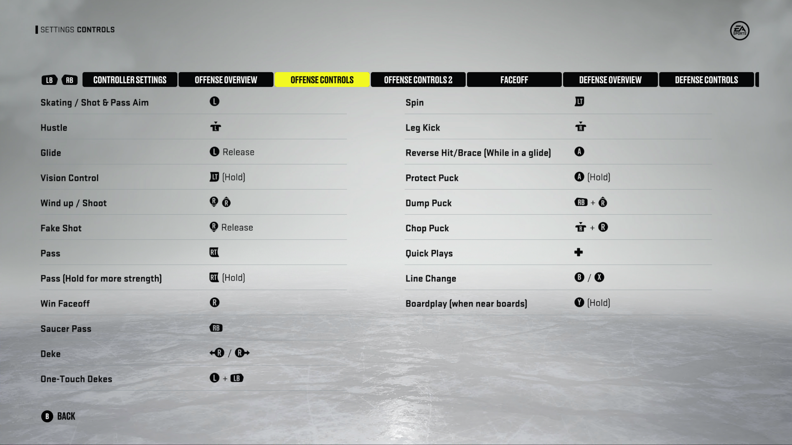792x445 pixels.
Task: Toggle the DEFENSE OVERVIEW panel
Action: (x=610, y=80)
